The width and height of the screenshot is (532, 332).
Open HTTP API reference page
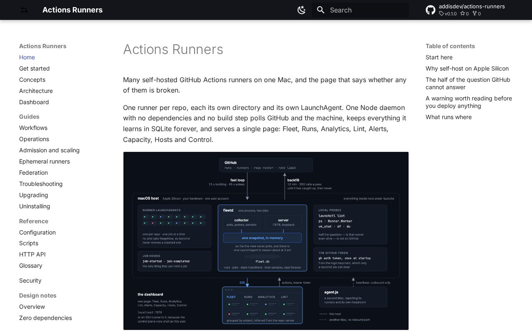tap(32, 254)
